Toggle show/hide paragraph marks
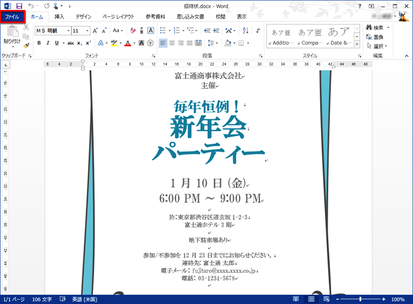This screenshot has width=413, height=304. pos(258,31)
